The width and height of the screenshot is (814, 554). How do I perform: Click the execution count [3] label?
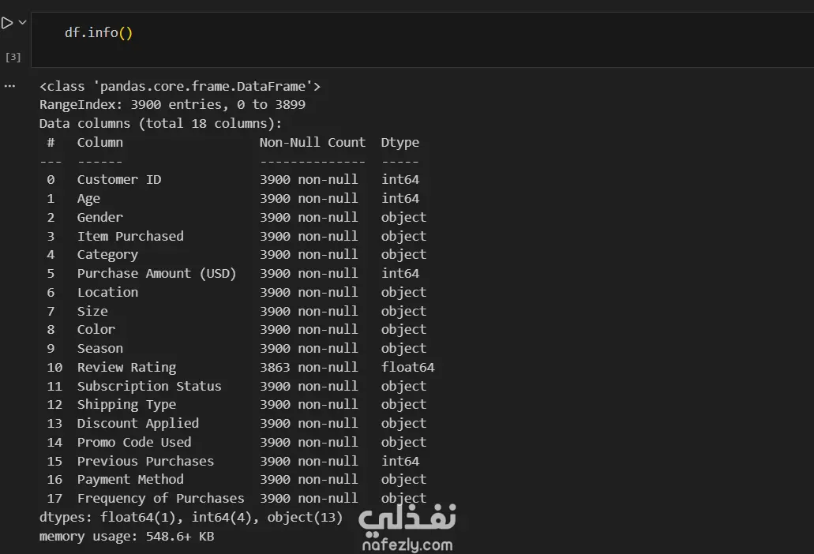pyautogui.click(x=13, y=57)
